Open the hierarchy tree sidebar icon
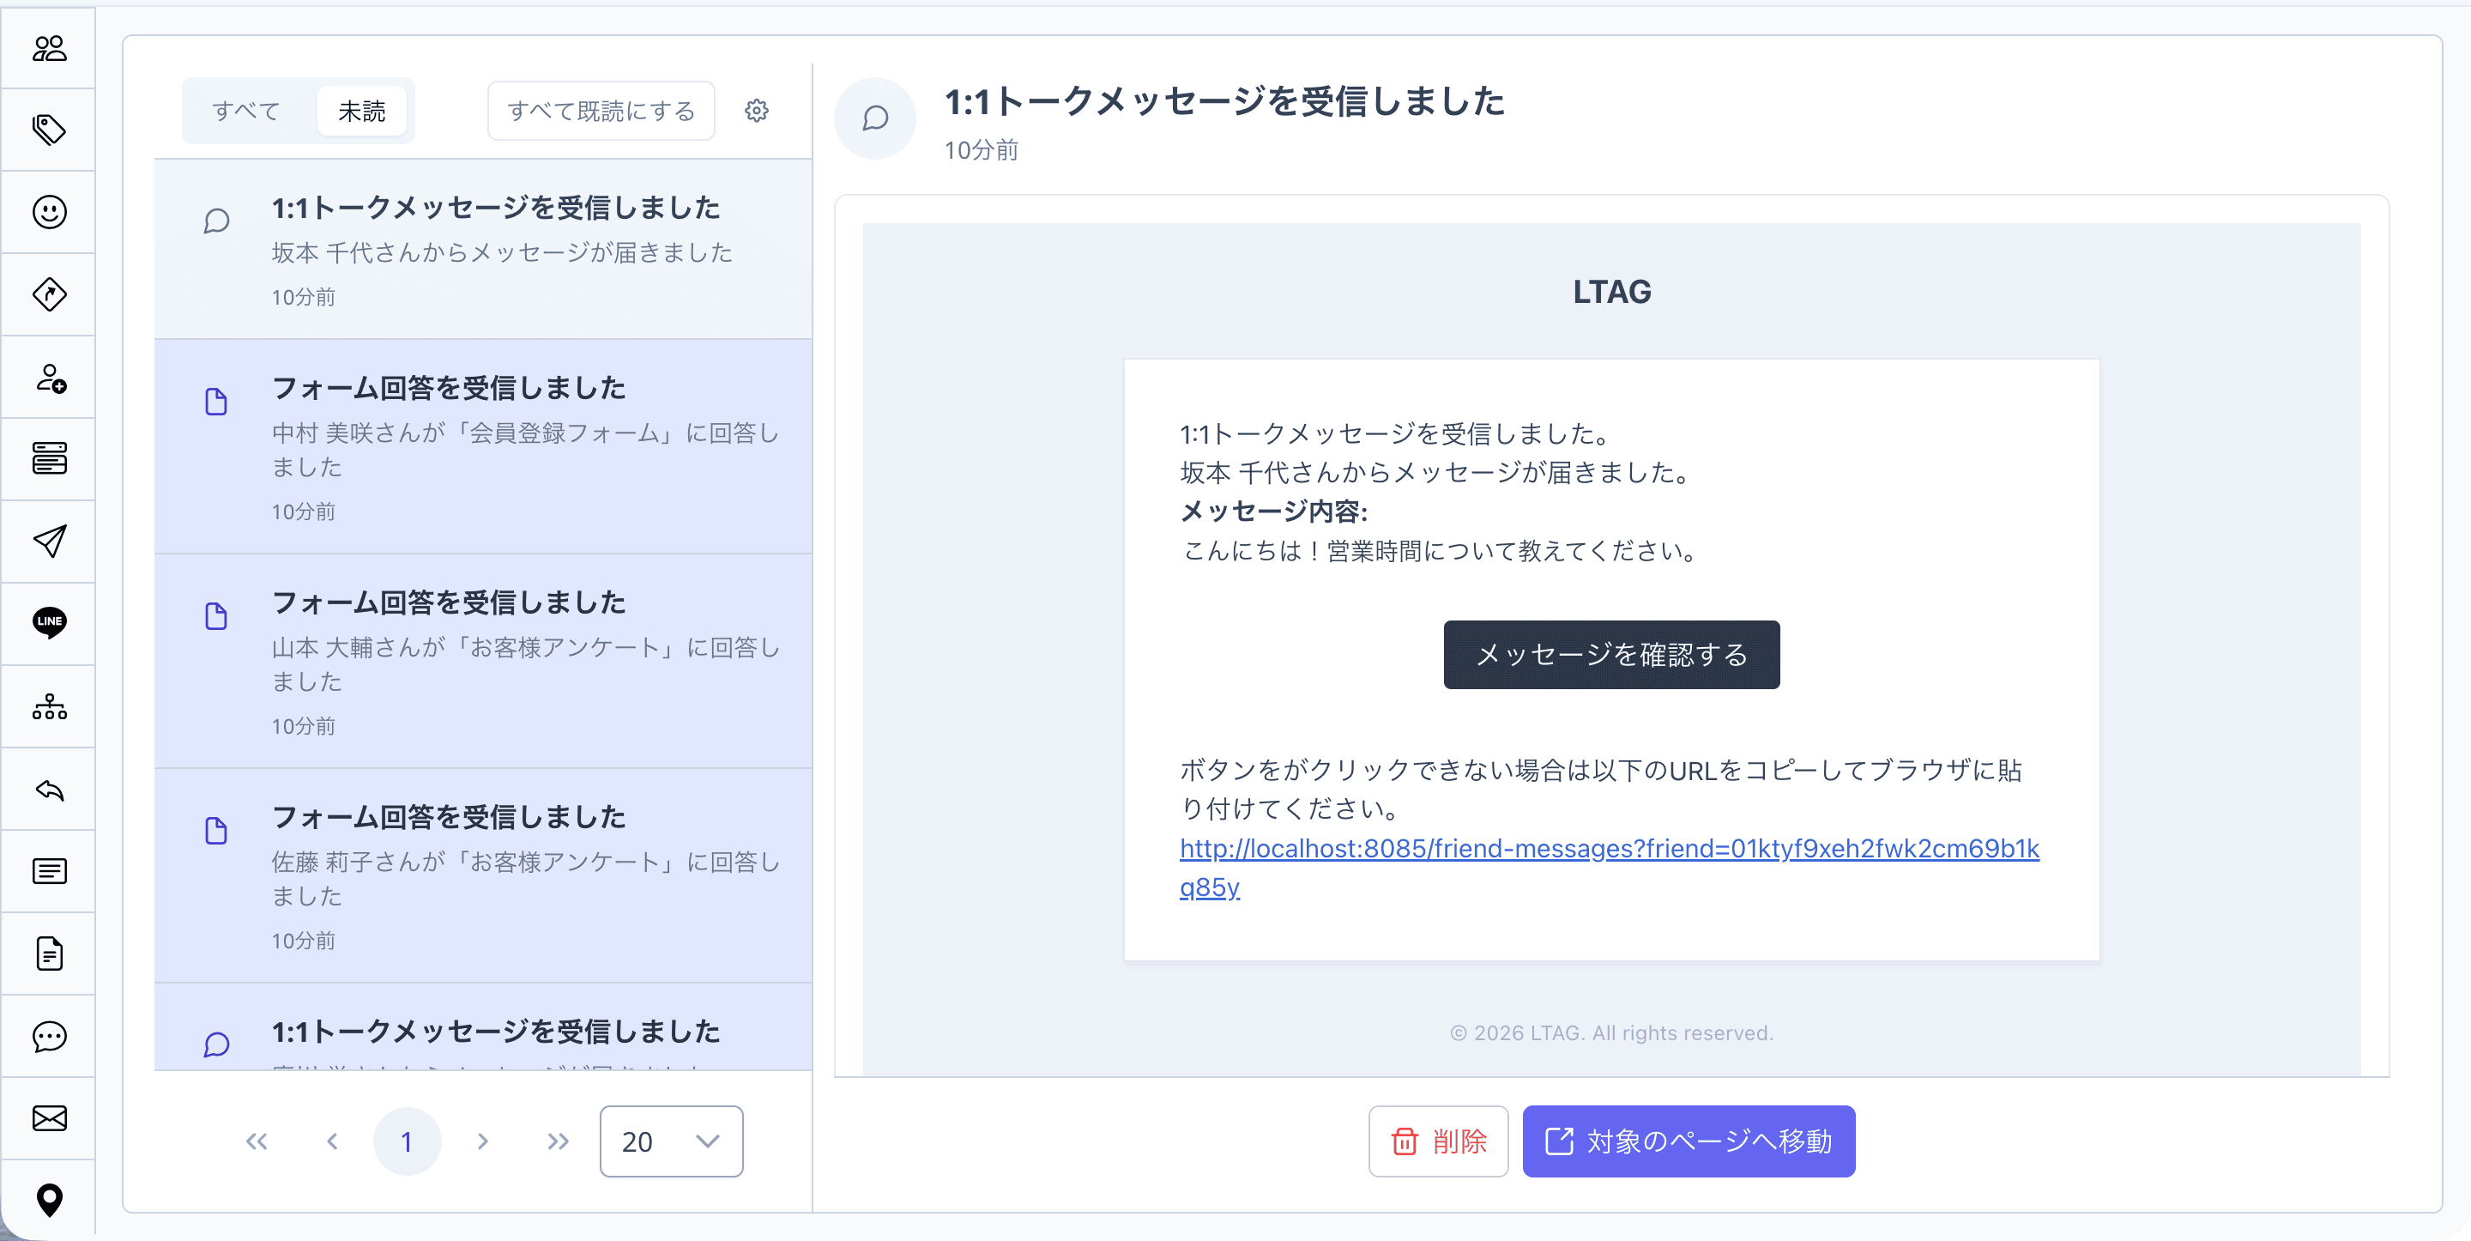The width and height of the screenshot is (2471, 1241). pos(49,707)
